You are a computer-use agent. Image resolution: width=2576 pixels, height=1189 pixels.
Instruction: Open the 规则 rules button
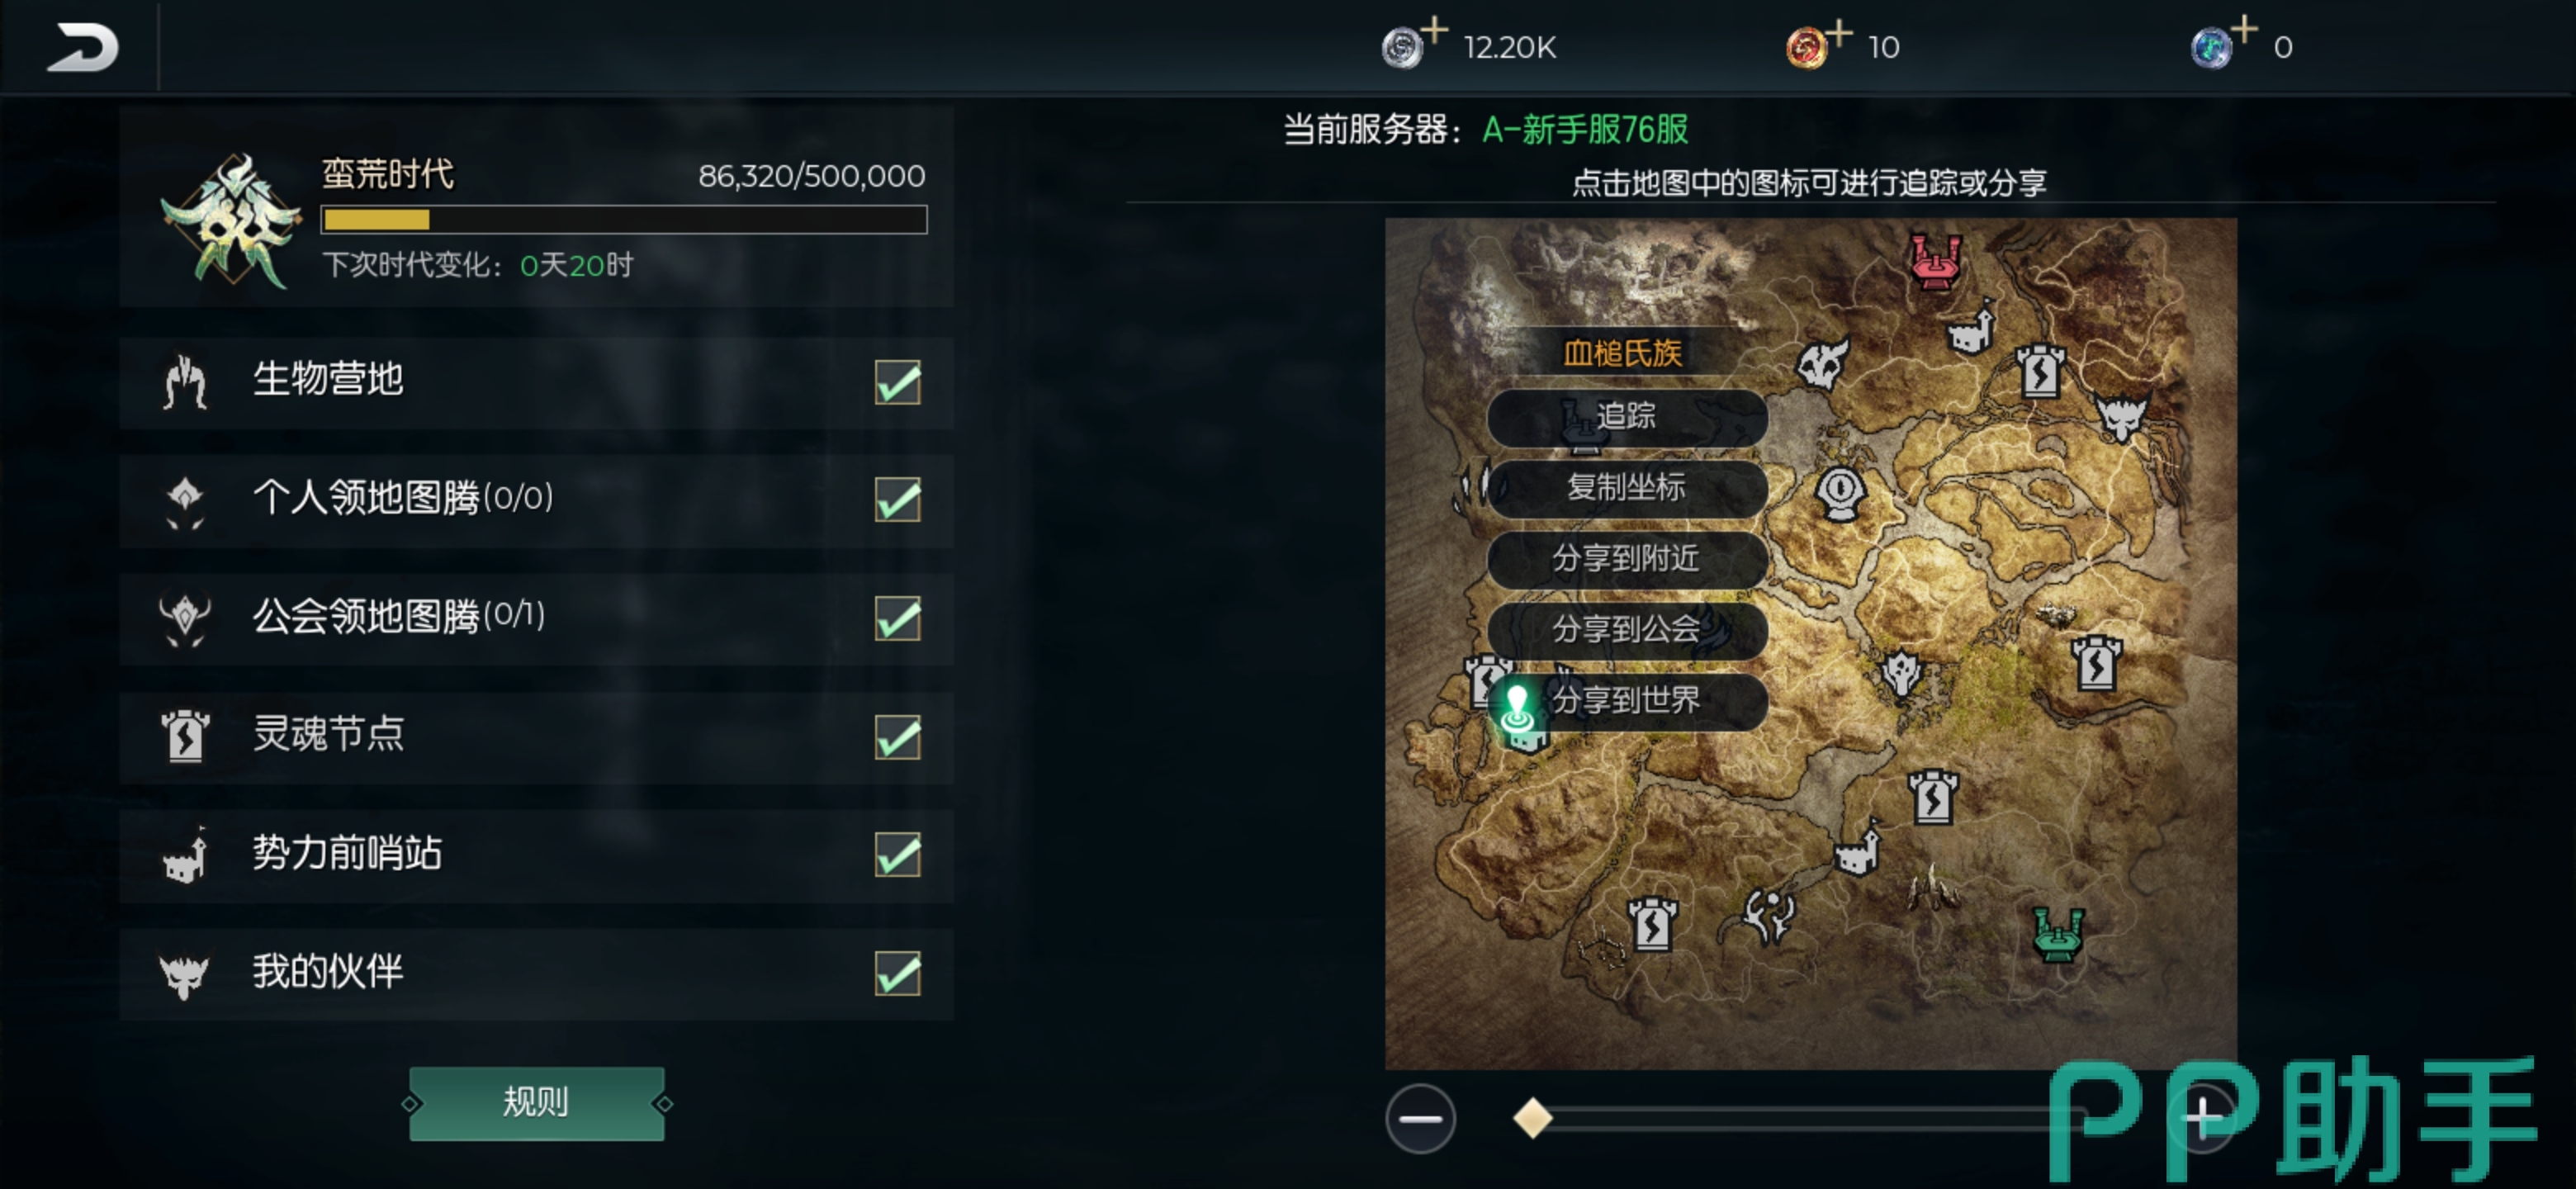536,1103
